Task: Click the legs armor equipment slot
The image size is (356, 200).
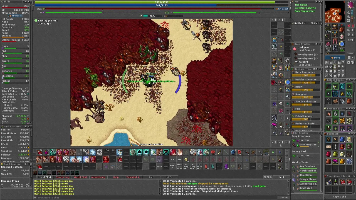Action: (x=335, y=41)
